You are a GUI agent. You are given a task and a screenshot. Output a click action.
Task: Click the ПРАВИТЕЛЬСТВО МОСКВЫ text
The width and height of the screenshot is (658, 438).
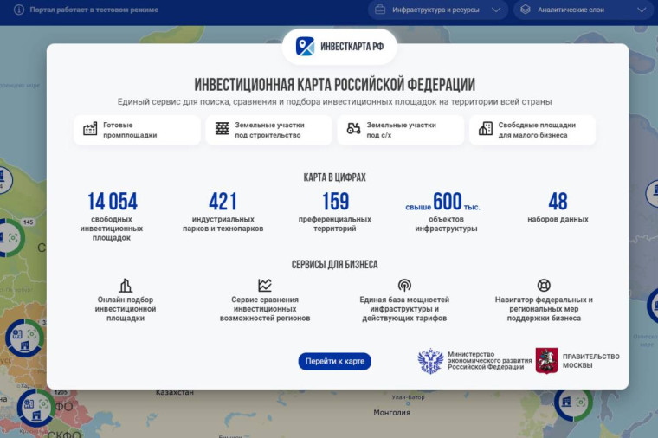590,361
